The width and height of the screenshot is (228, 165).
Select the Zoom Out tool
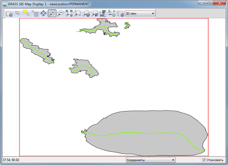[60, 13]
